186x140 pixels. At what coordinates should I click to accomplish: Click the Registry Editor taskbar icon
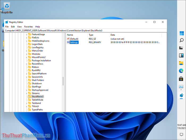click(x=181, y=95)
